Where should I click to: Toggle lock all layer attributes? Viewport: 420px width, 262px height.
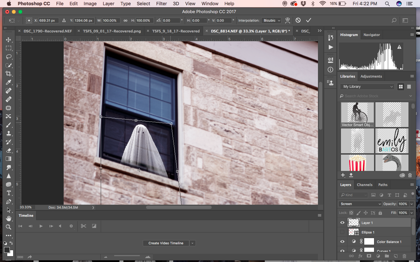(380, 213)
